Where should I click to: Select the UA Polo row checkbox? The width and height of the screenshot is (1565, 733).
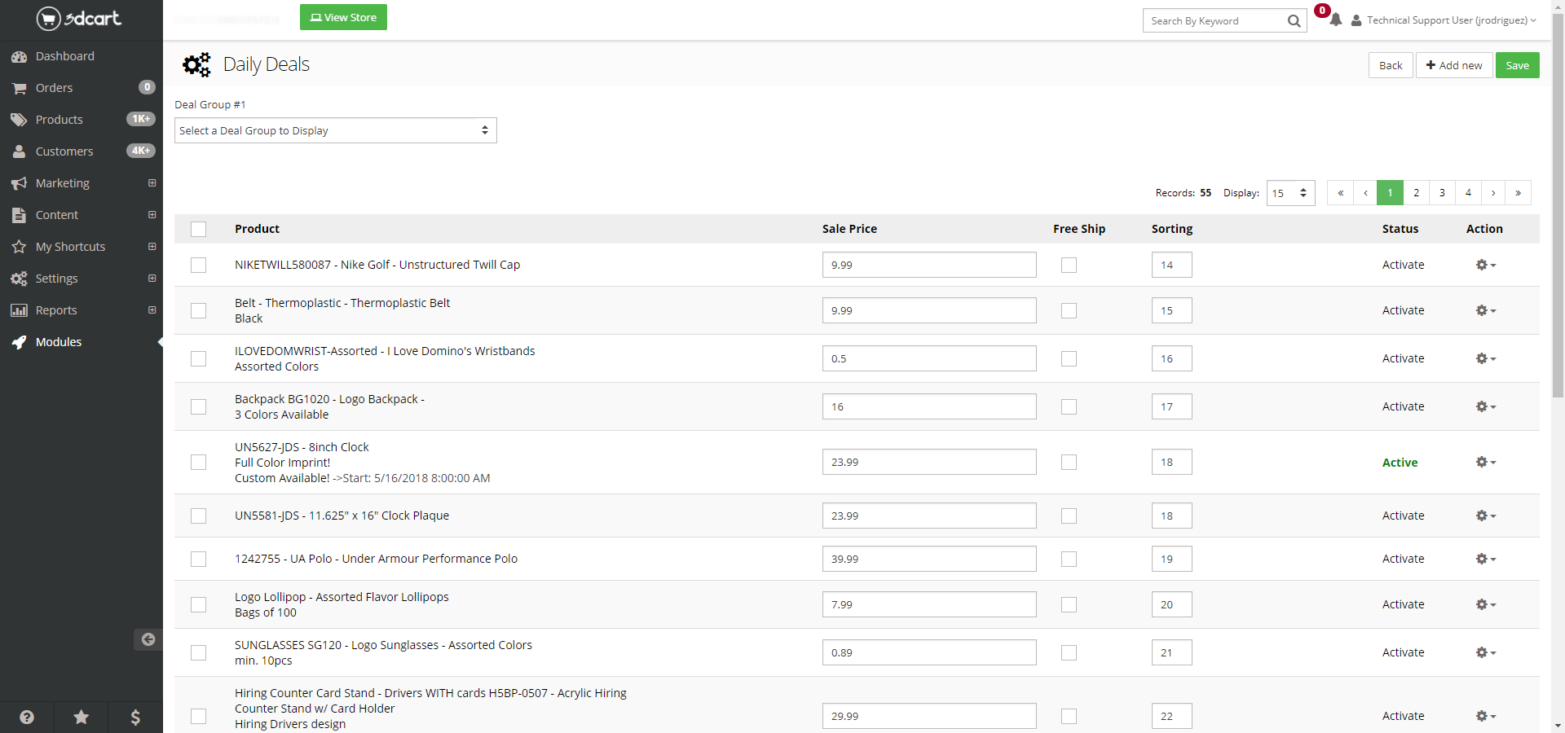pos(198,559)
